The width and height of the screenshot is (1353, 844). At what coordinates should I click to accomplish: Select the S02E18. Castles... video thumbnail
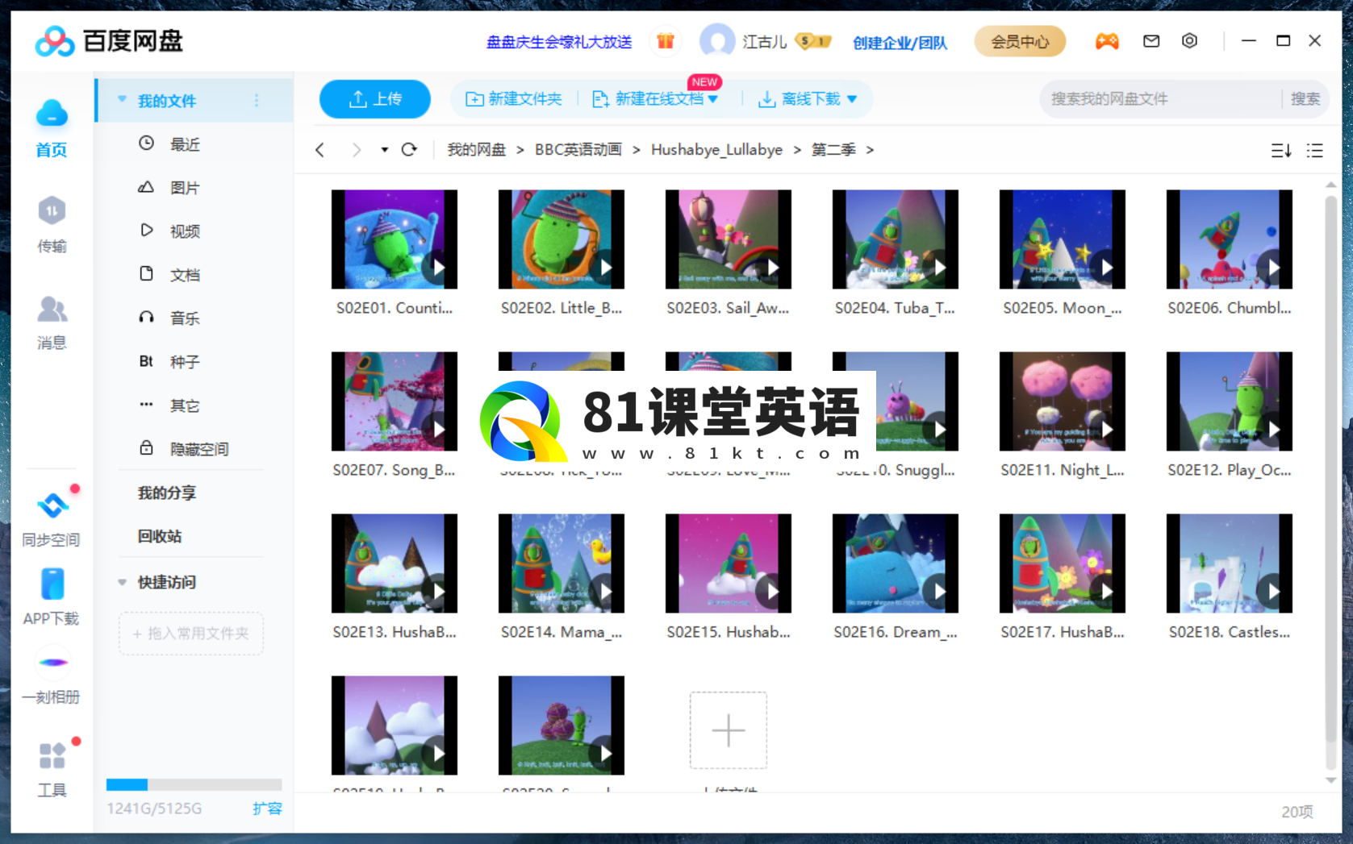click(x=1229, y=563)
